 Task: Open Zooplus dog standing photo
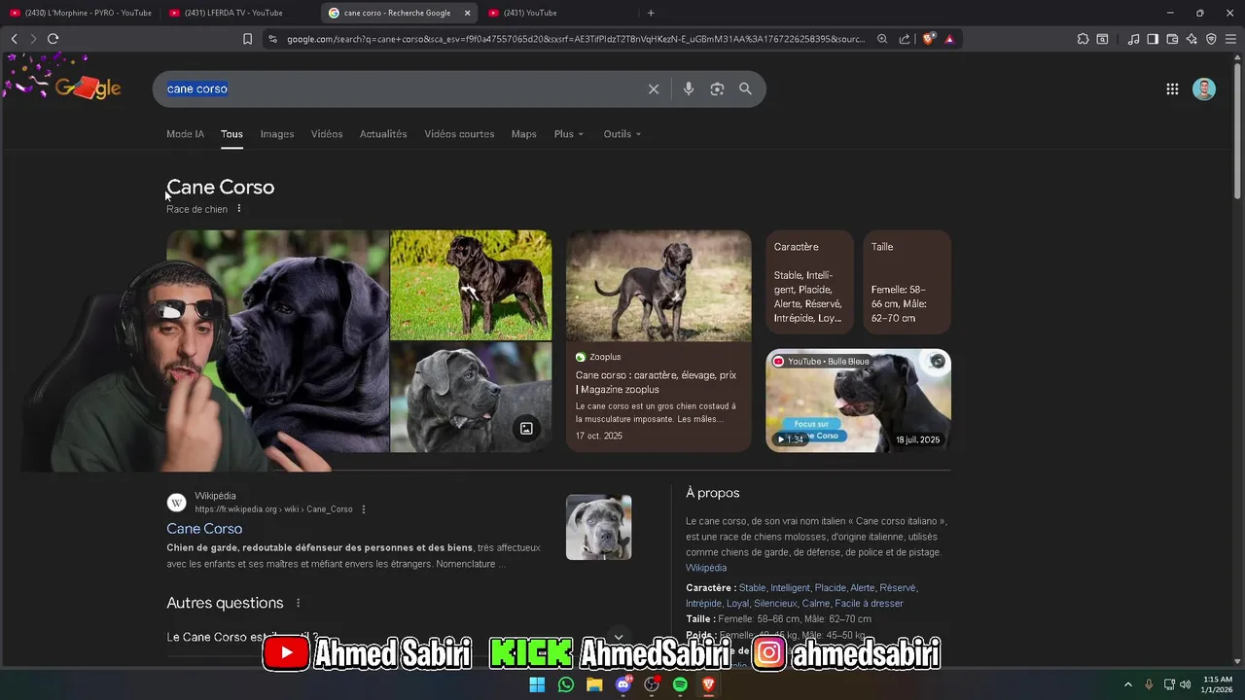(658, 286)
